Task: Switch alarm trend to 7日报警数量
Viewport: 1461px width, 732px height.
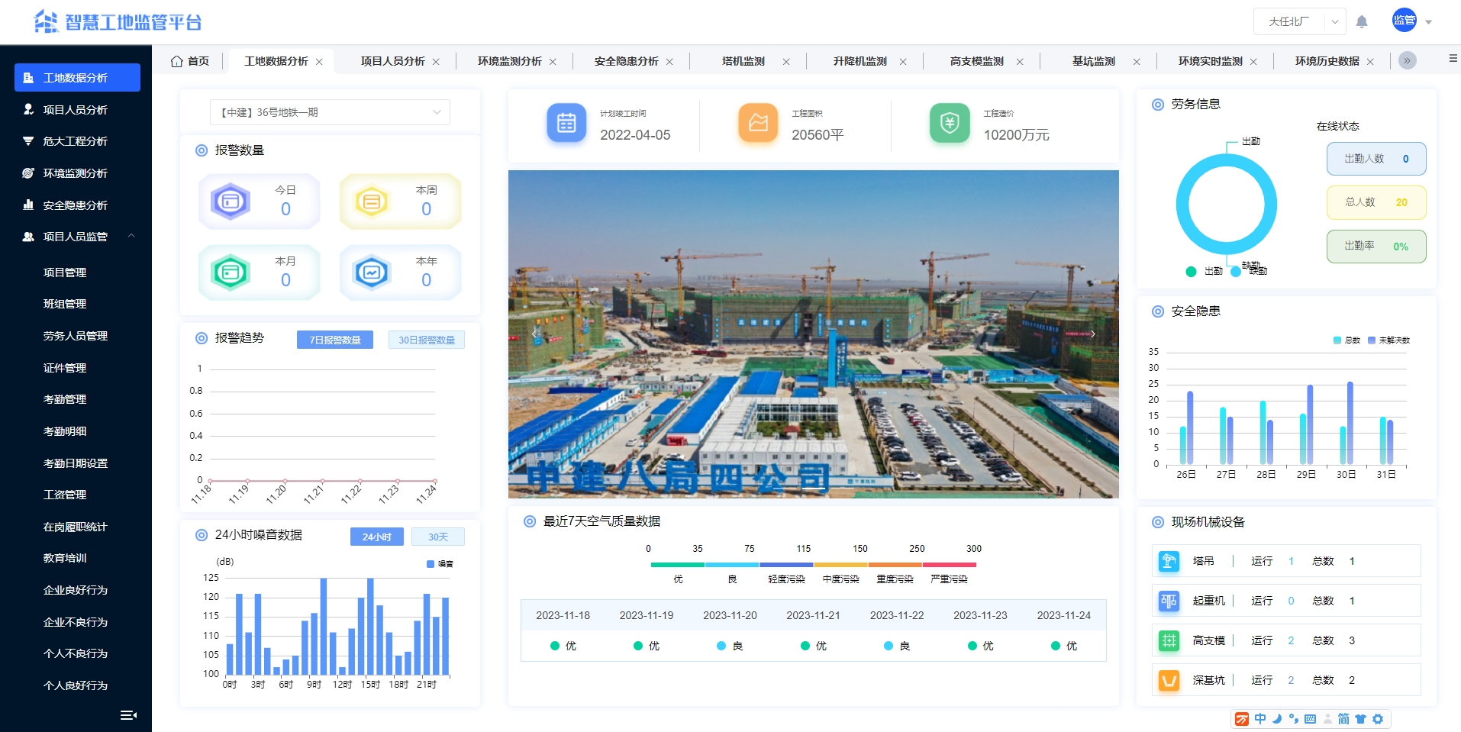Action: (x=335, y=340)
